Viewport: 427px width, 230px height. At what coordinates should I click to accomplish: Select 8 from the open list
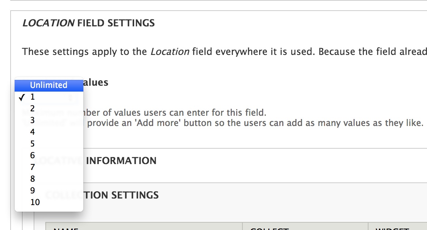point(49,179)
